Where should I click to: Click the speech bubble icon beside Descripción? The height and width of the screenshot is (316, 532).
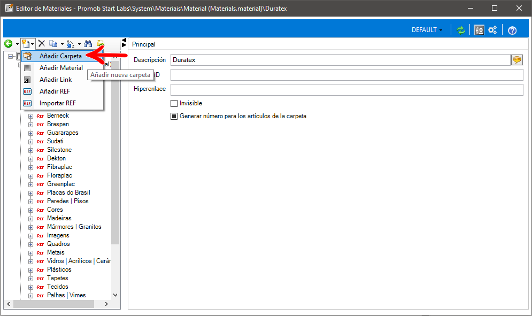517,60
